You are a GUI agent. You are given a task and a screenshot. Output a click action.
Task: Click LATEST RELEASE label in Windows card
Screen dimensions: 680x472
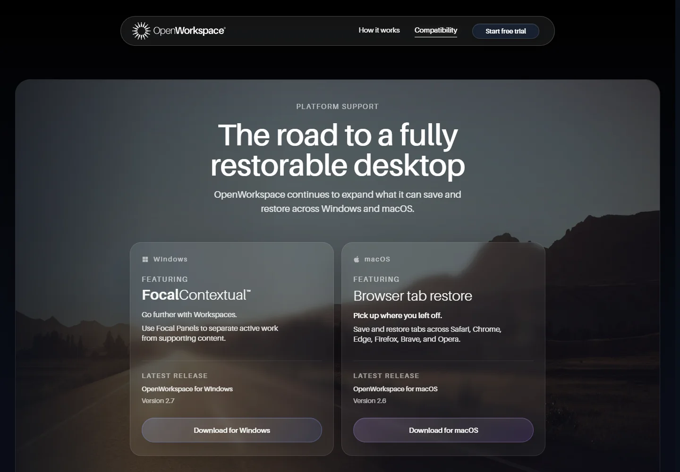pos(175,376)
